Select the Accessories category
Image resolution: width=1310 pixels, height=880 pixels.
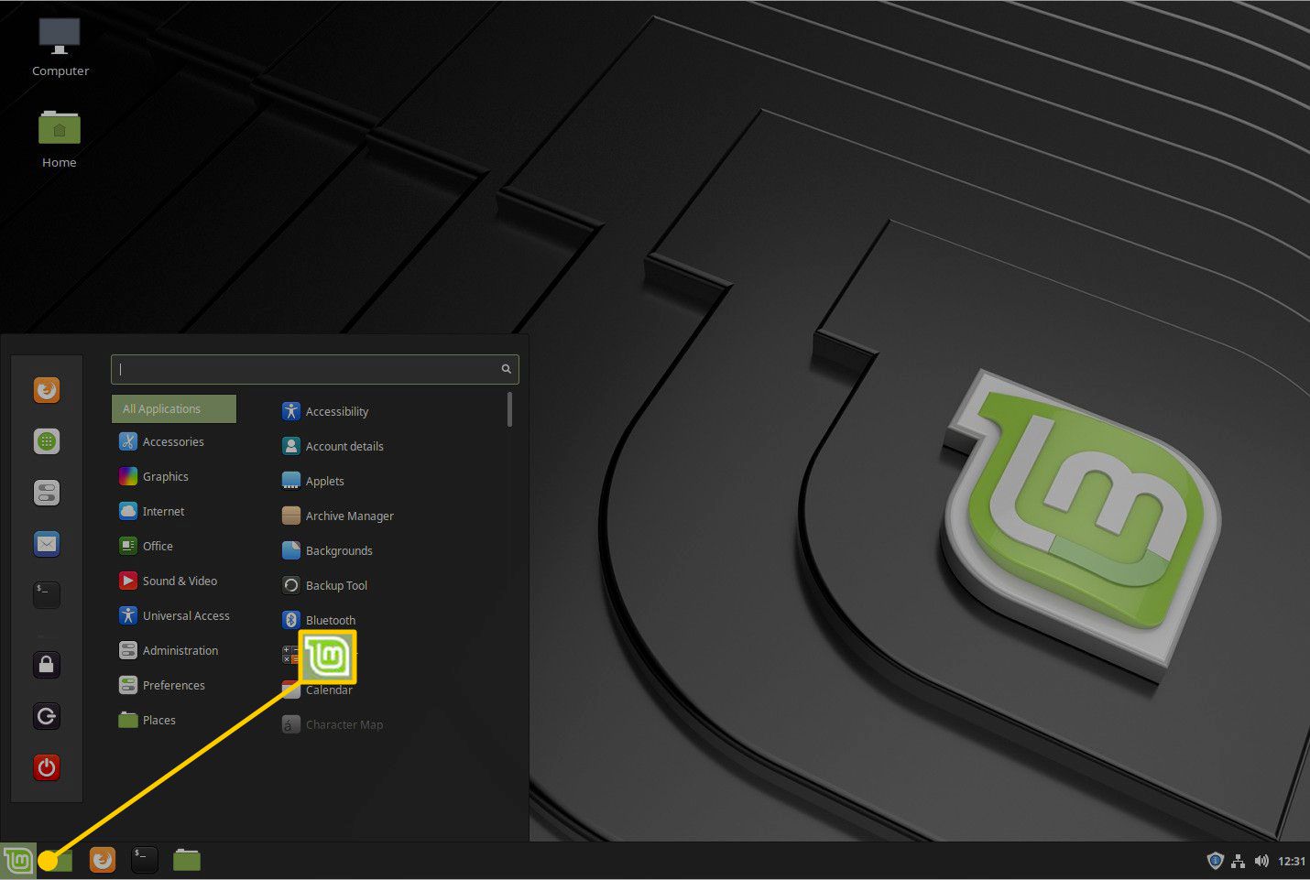(x=174, y=441)
